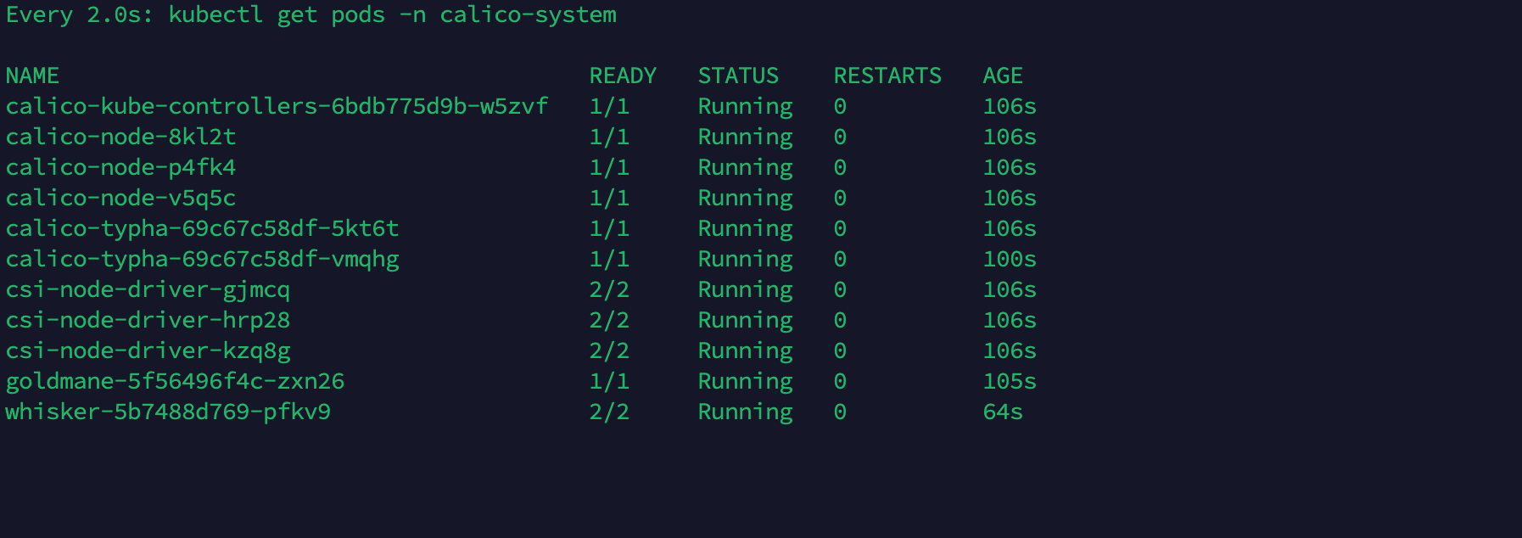Select pod name csi-node-driver-hrp28
This screenshot has width=1522, height=538.
pos(148,320)
